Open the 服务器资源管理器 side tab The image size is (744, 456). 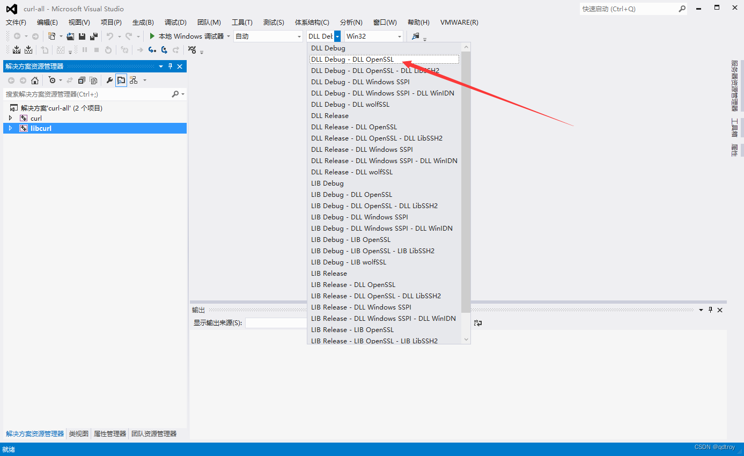pos(734,85)
